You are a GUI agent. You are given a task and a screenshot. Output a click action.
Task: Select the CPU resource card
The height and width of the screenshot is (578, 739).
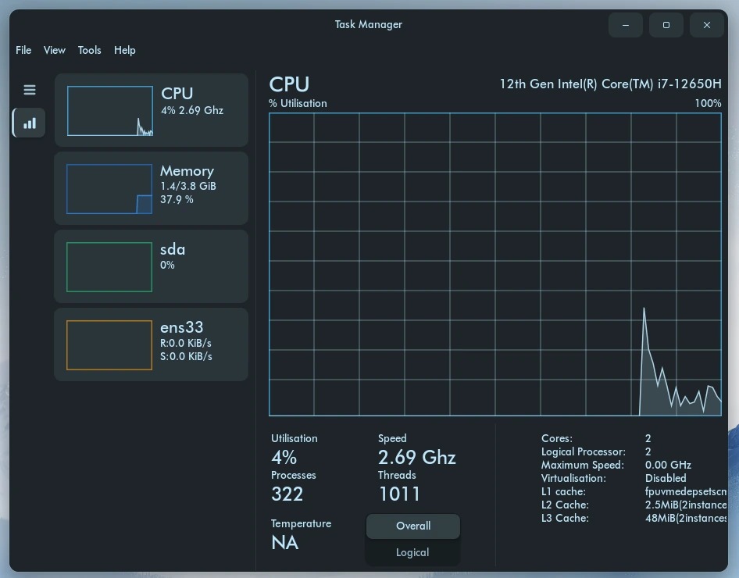coord(152,110)
